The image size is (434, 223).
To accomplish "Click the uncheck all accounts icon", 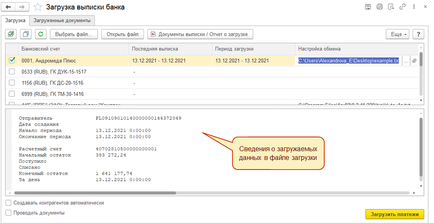I will click(x=26, y=34).
